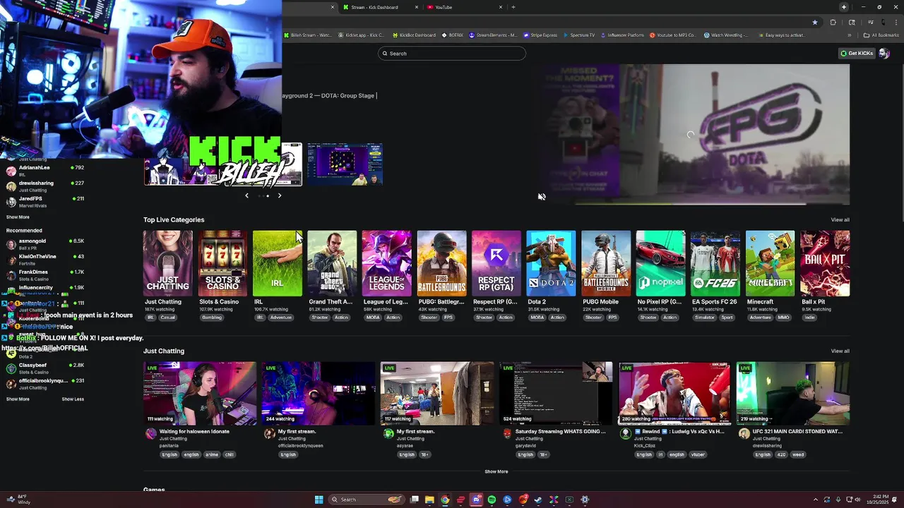Open the Get KICKs button
This screenshot has width=904, height=508.
click(857, 54)
